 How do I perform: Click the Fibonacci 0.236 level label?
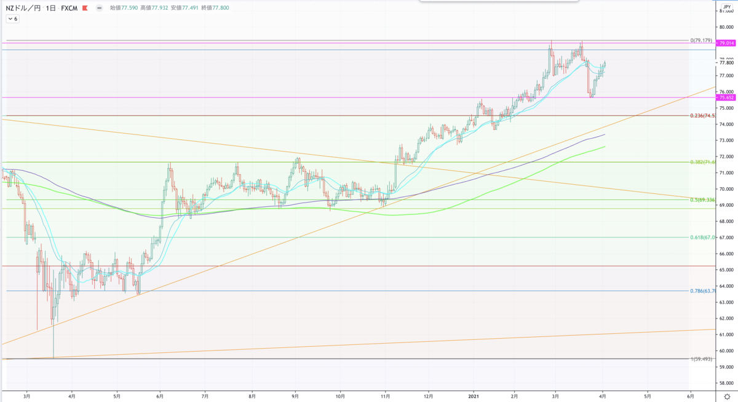tap(702, 115)
